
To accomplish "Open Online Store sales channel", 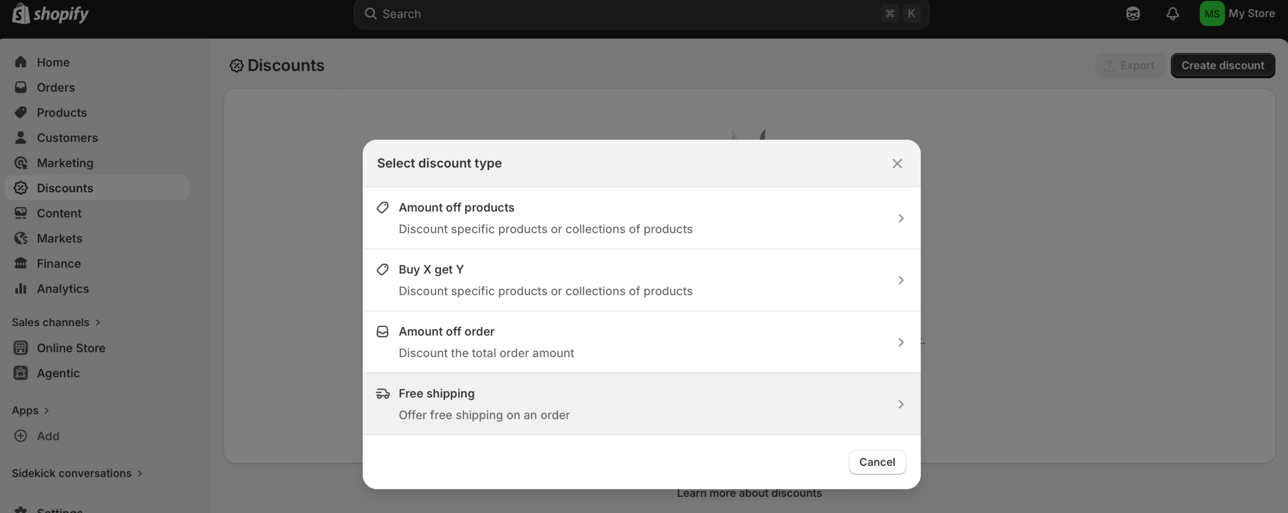I will tap(97, 348).
